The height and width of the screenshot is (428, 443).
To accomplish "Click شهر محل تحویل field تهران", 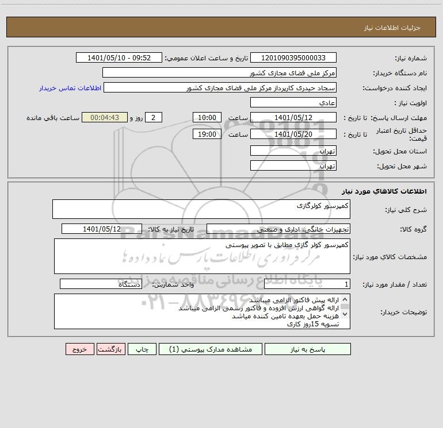I will coord(293,165).
